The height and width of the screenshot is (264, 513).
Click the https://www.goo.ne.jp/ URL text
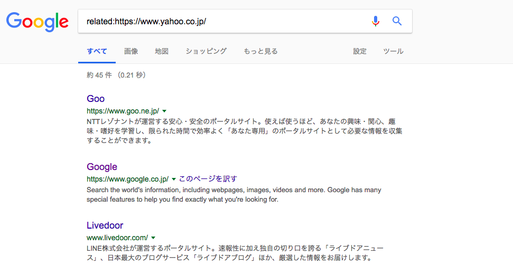tap(123, 111)
